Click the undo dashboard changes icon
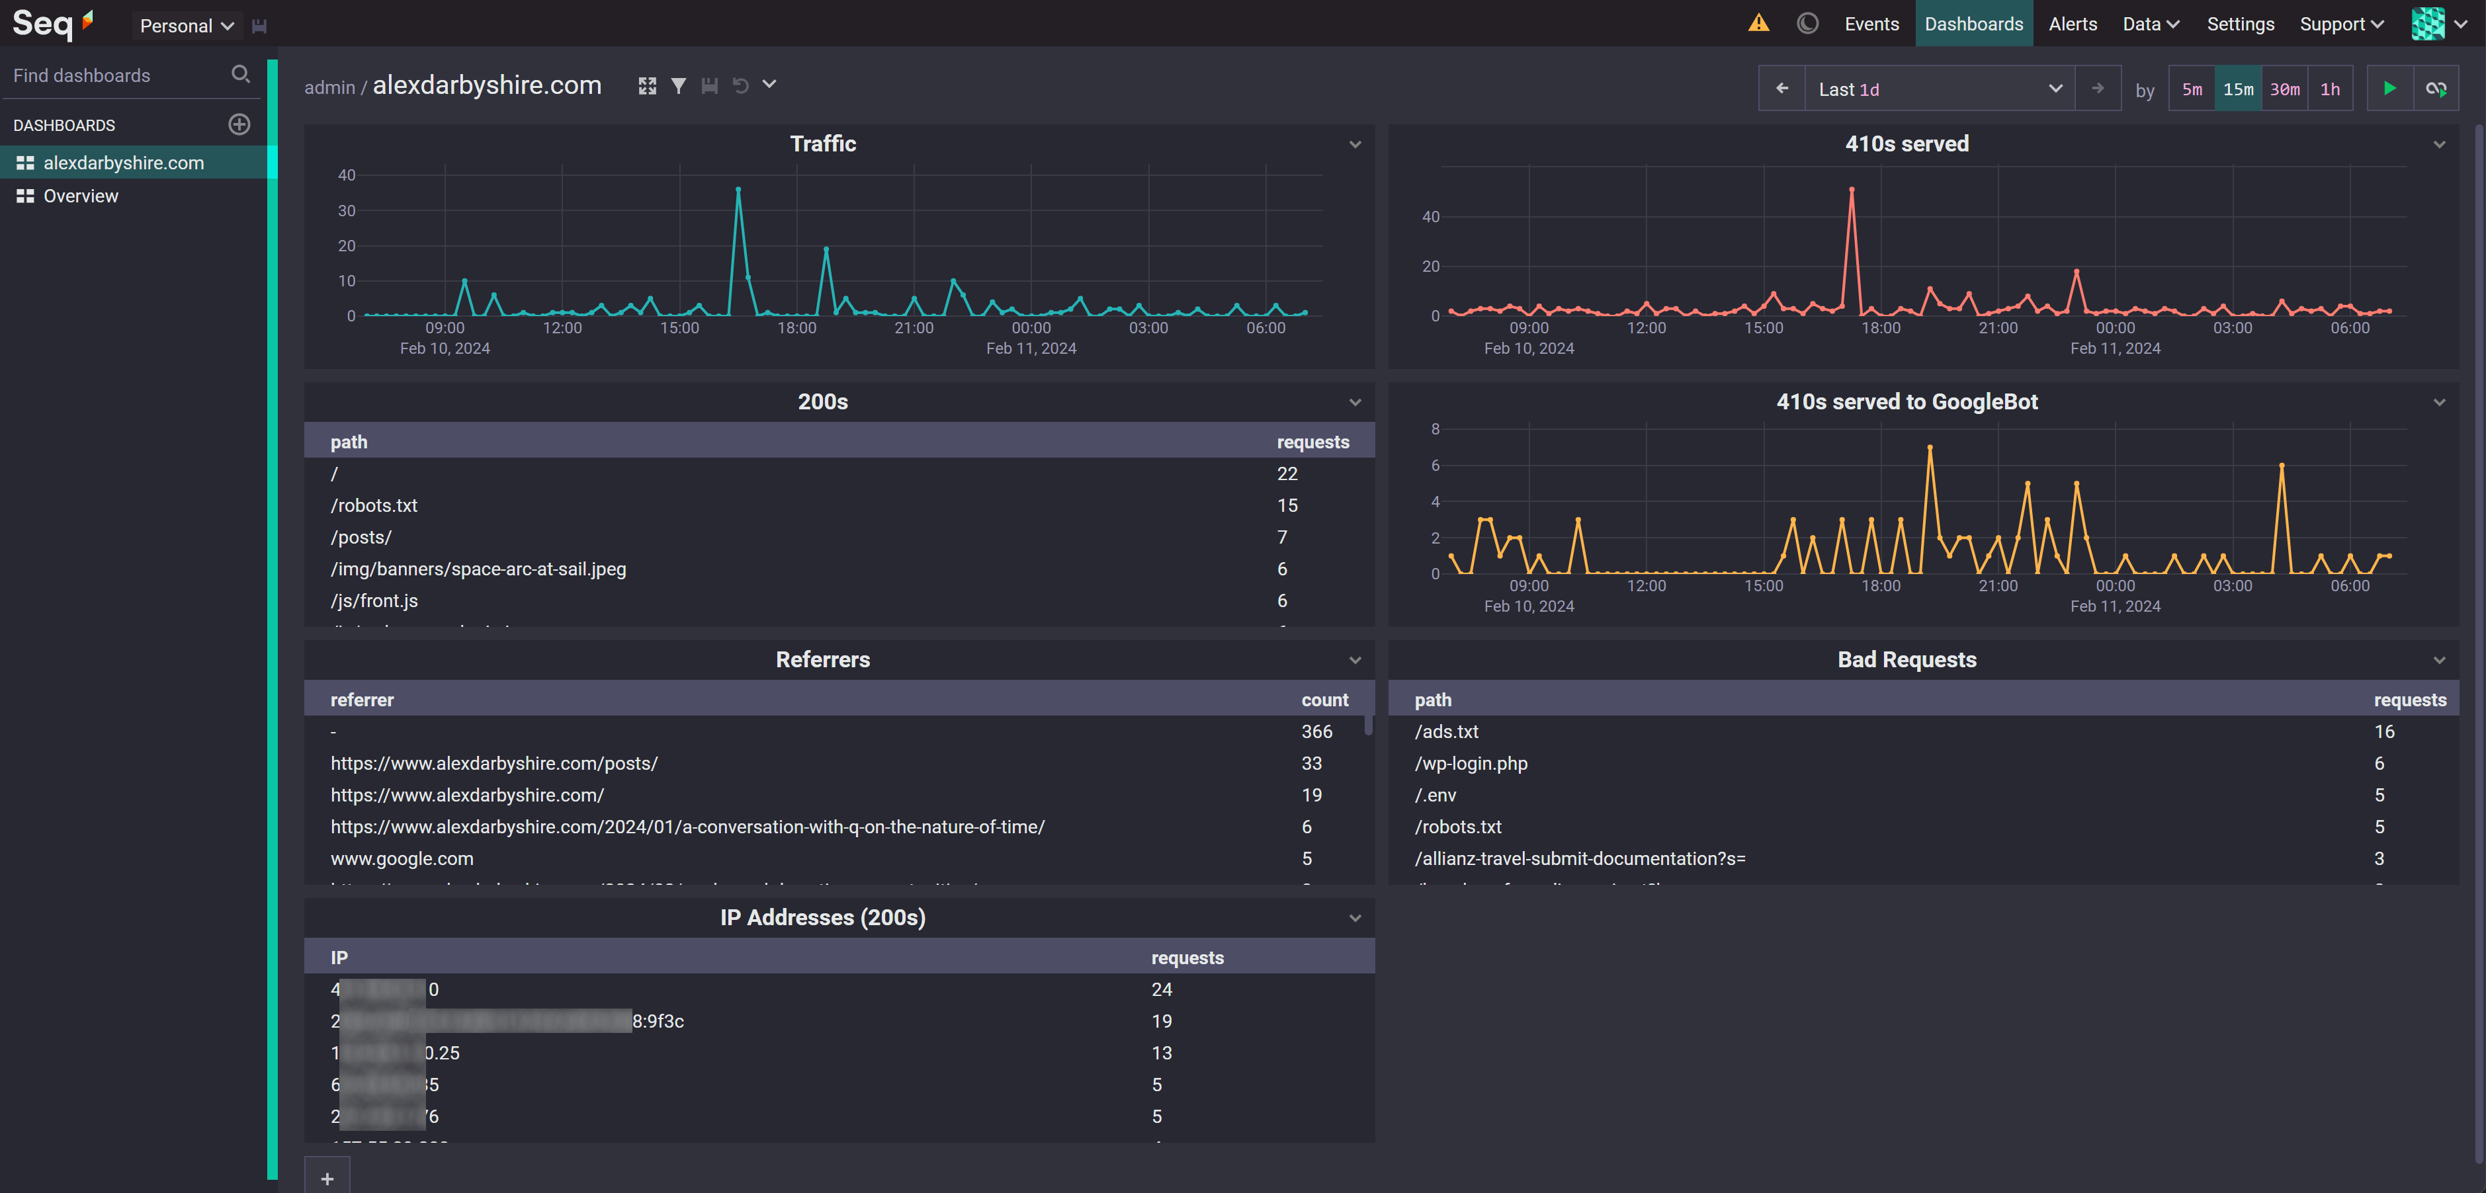The height and width of the screenshot is (1193, 2486). (740, 86)
